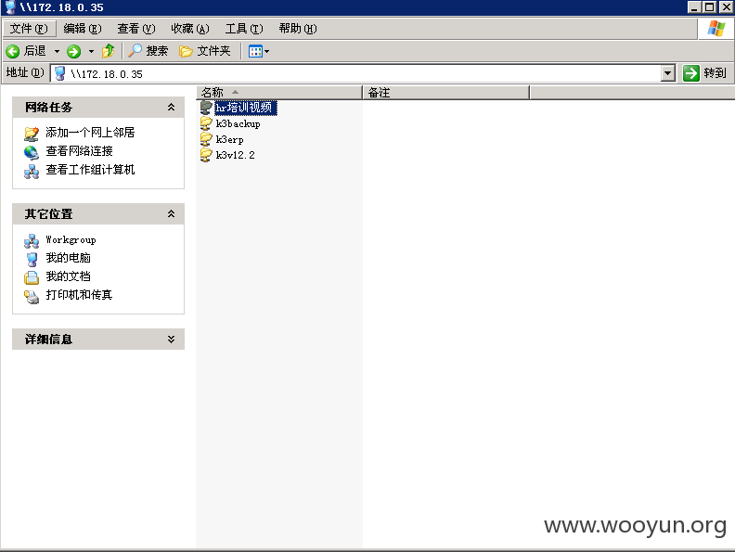Select the 'k3backup' shared folder name

click(x=239, y=123)
